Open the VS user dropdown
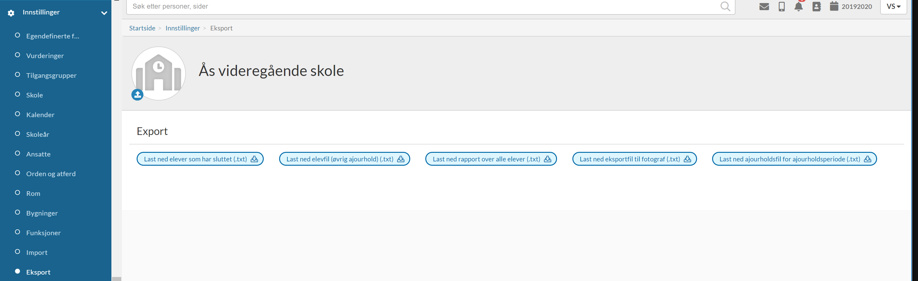 (893, 6)
